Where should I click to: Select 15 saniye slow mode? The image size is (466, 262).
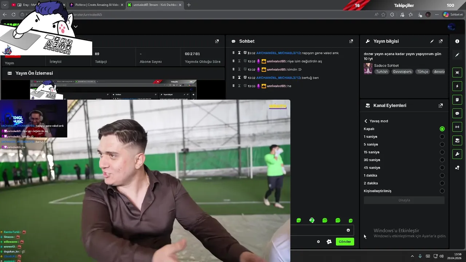point(442,152)
